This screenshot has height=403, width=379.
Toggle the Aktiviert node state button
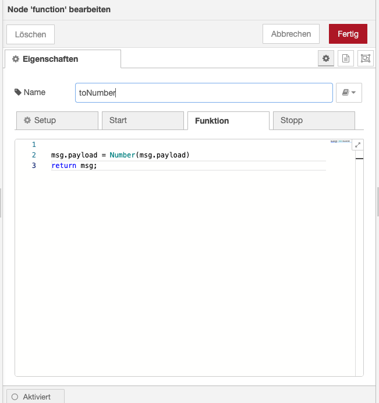(36, 397)
